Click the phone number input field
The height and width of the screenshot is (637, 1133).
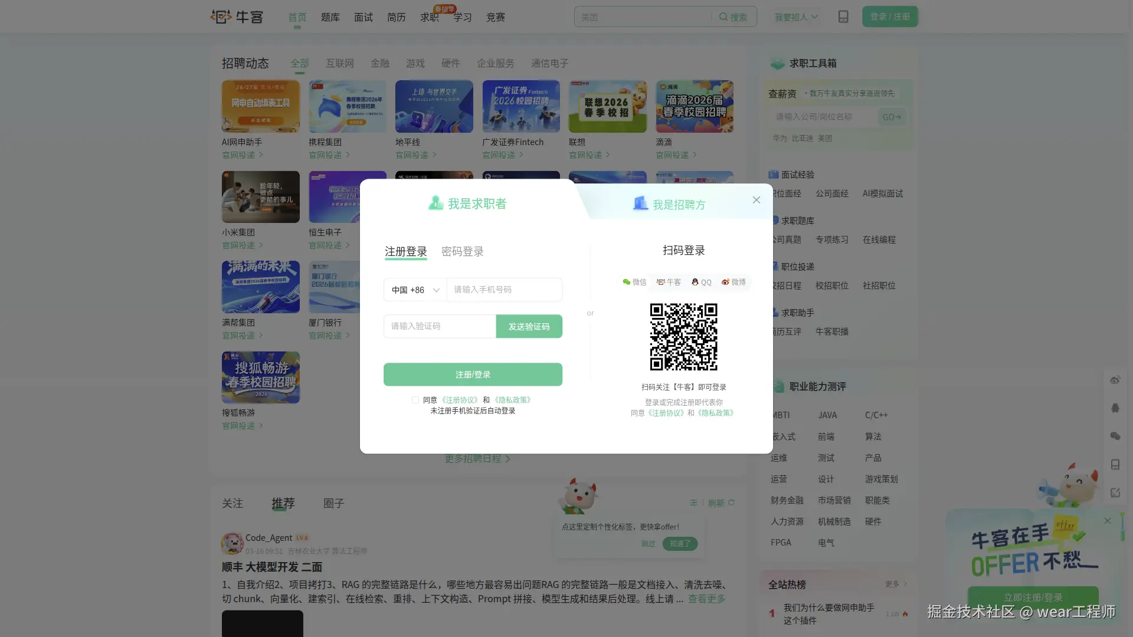pyautogui.click(x=504, y=290)
